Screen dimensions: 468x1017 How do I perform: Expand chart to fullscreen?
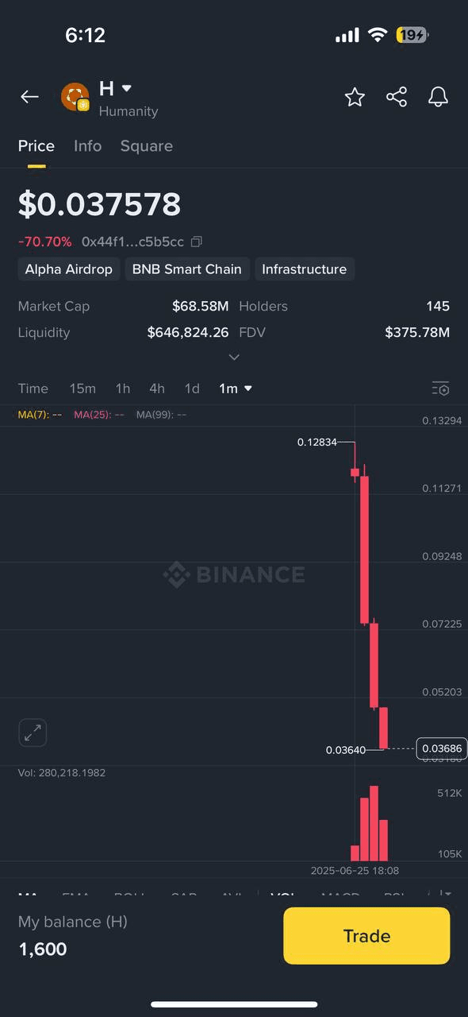[33, 733]
